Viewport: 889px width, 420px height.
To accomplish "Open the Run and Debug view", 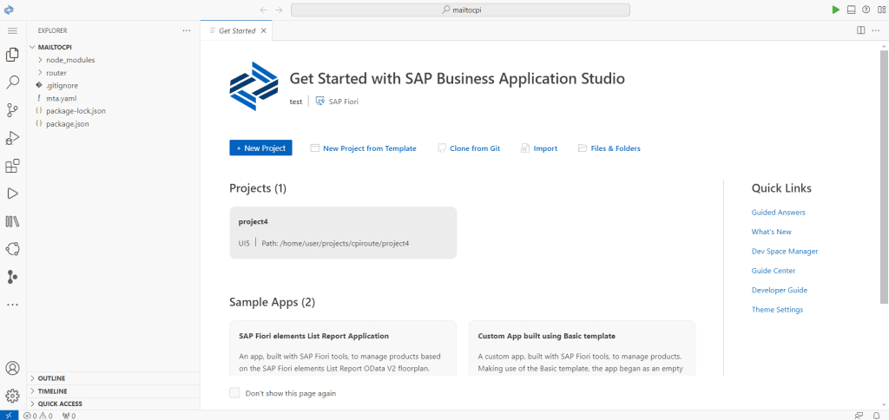I will (x=12, y=138).
